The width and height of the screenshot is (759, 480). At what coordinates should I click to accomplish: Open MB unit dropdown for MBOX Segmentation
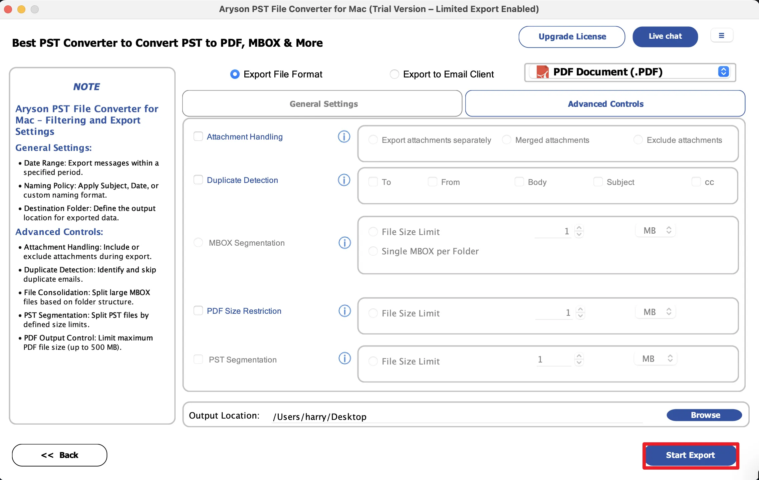656,230
